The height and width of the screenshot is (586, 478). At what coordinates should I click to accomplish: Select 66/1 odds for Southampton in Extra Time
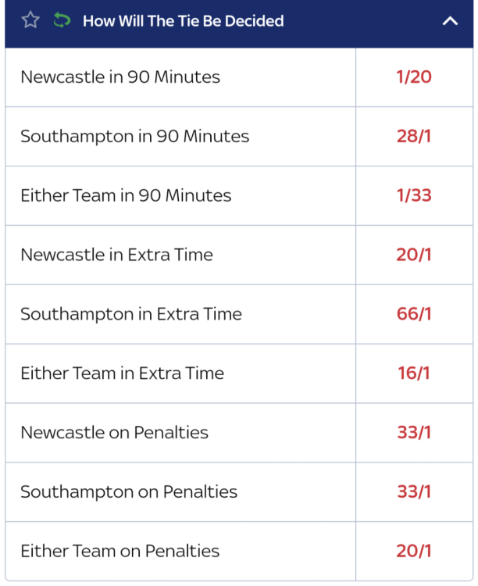pyautogui.click(x=414, y=314)
